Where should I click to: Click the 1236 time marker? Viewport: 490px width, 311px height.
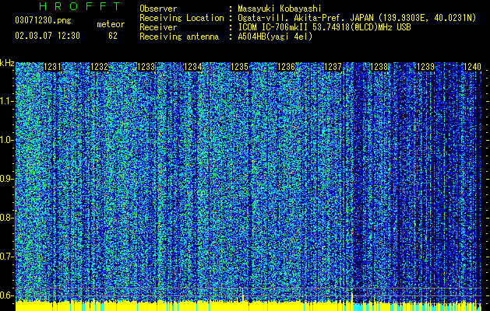(x=286, y=67)
